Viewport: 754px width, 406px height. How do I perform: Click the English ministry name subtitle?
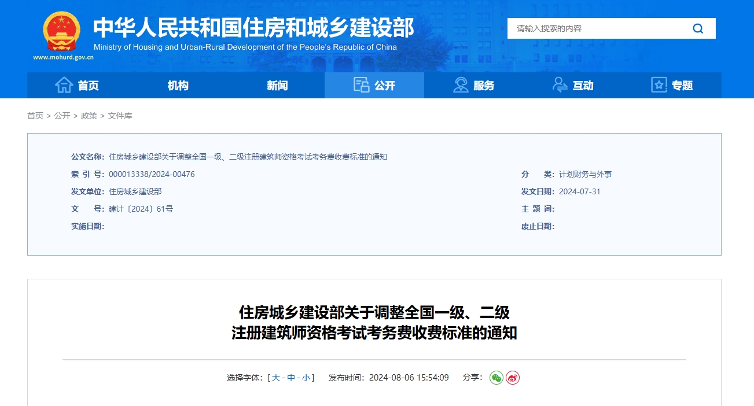coord(245,47)
